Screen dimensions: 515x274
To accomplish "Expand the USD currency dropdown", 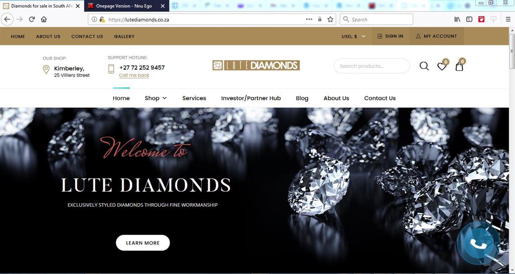I will pyautogui.click(x=354, y=36).
